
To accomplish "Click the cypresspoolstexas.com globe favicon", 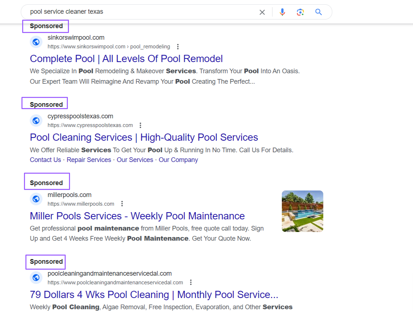I will tap(36, 121).
